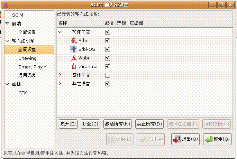Viewport: 237px width, 159px height.
Task: Uncheck the Ziranma activation checkbox
Action: tap(108, 66)
